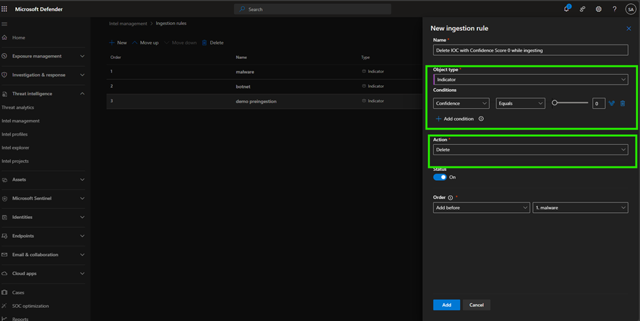
Task: Open notifications bell icon
Action: (x=566, y=9)
